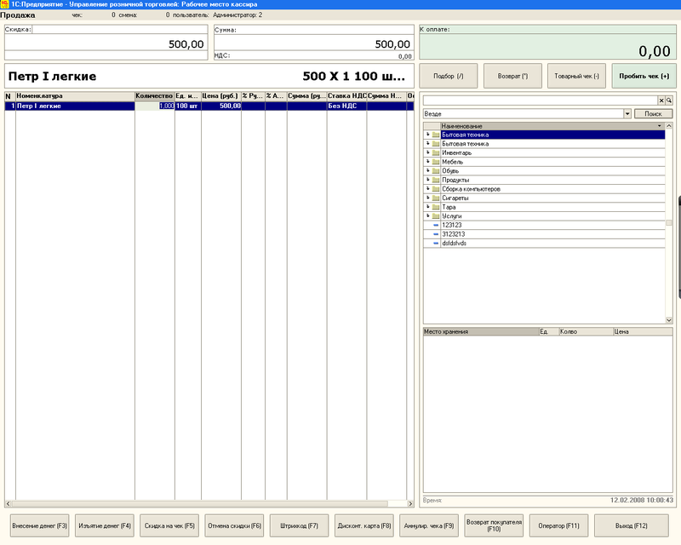Click the down arrow of catalog scrollbar
This screenshot has width=681, height=545.
click(x=669, y=320)
